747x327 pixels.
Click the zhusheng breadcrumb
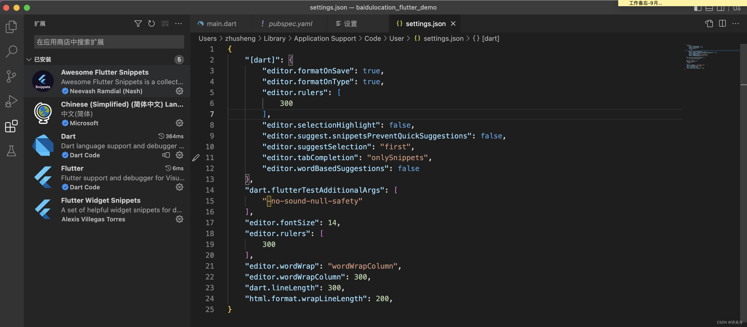[x=240, y=38]
